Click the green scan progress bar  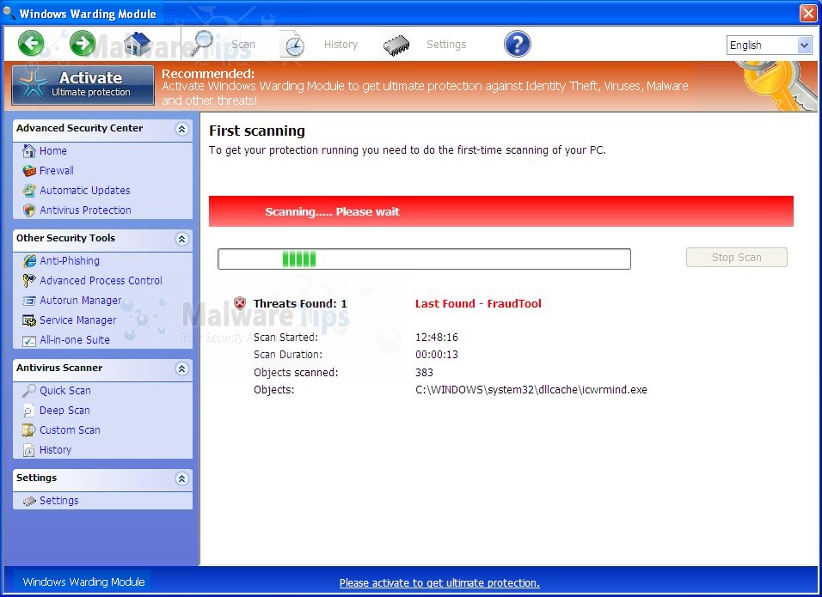coord(424,259)
